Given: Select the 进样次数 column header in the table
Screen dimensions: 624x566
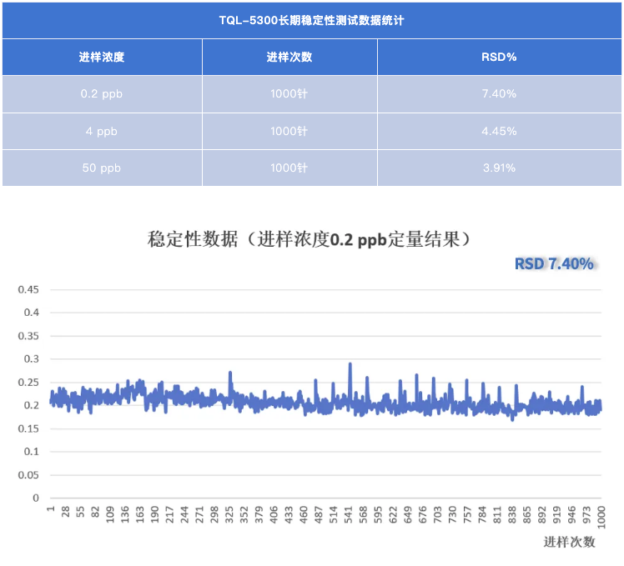Looking at the screenshot, I should click(x=289, y=58).
